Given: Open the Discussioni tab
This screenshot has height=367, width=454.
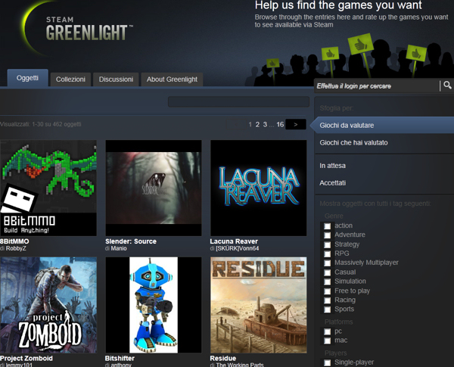Looking at the screenshot, I should 116,79.
